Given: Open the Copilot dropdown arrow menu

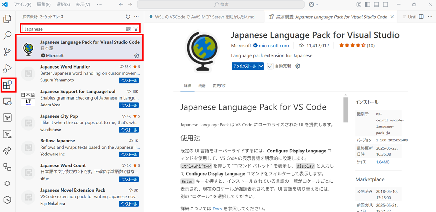Looking at the screenshot, I should click(317, 5).
